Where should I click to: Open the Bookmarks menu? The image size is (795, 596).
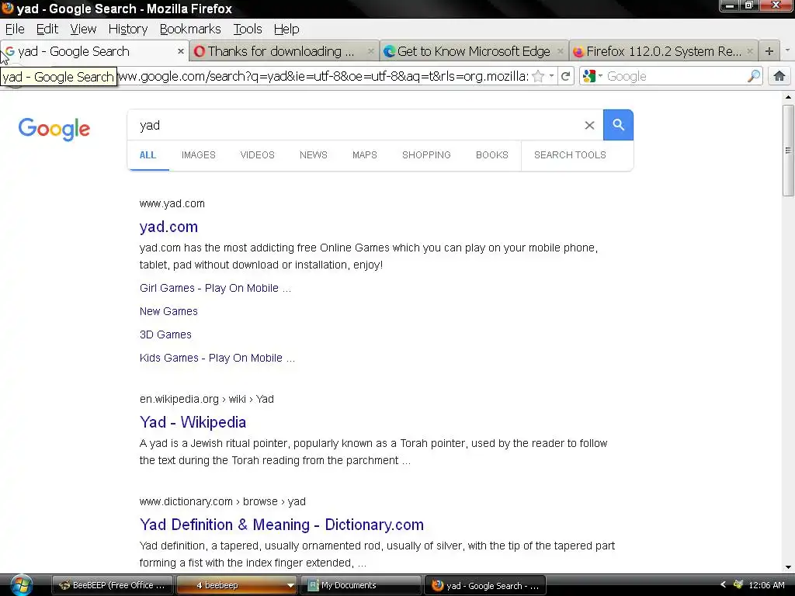(190, 29)
